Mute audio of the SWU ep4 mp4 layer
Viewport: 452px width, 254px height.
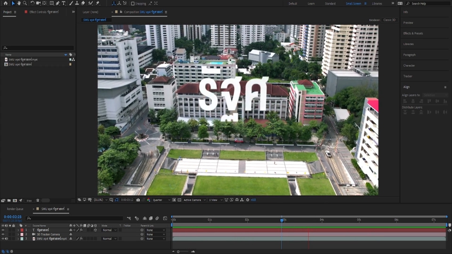coord(6,239)
